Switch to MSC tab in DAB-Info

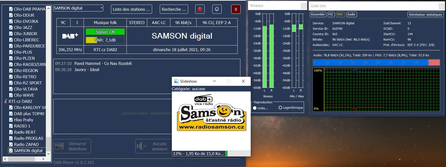coord(341,15)
